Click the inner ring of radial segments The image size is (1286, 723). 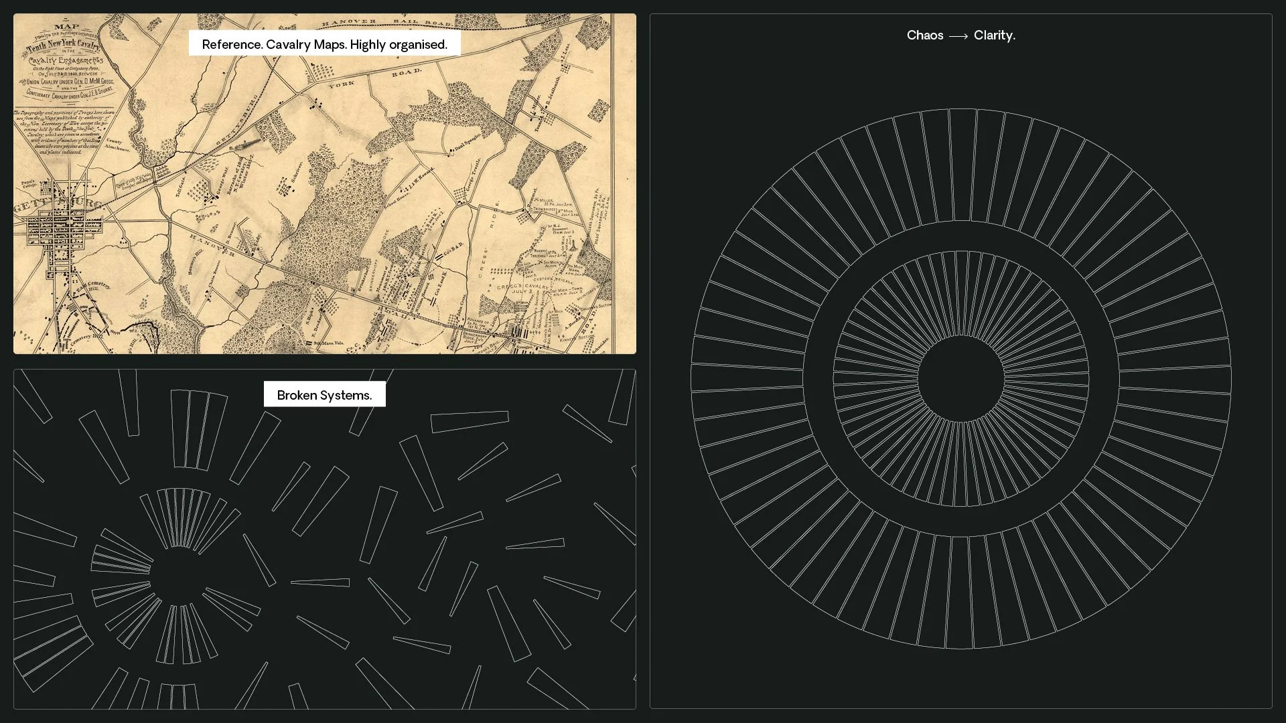tap(960, 295)
